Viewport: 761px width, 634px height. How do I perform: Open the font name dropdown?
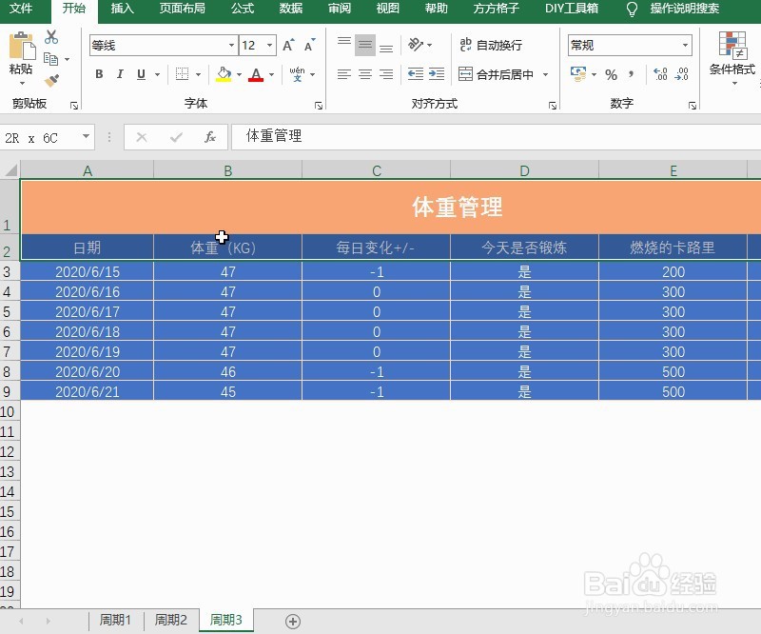[x=232, y=45]
